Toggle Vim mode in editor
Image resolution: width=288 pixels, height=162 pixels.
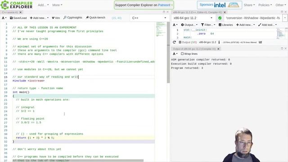(x=56, y=18)
